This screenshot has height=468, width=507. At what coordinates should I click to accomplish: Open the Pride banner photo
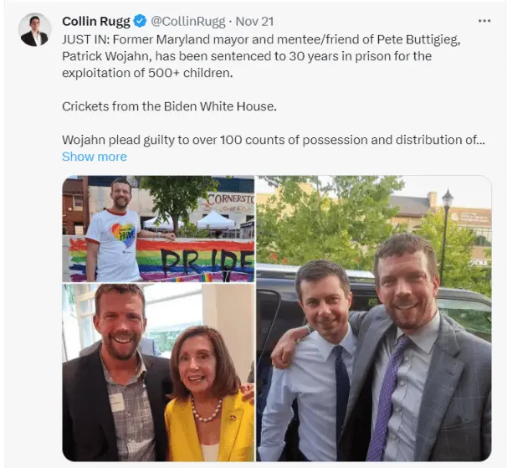point(158,229)
